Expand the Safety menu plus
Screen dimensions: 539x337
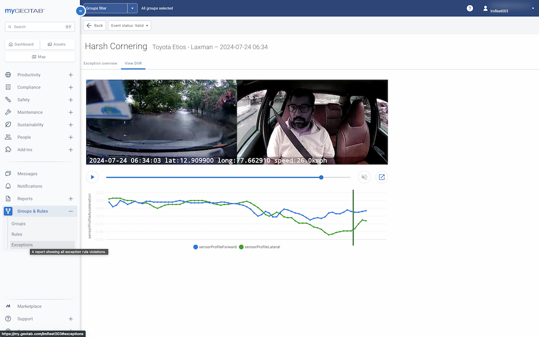click(x=71, y=100)
